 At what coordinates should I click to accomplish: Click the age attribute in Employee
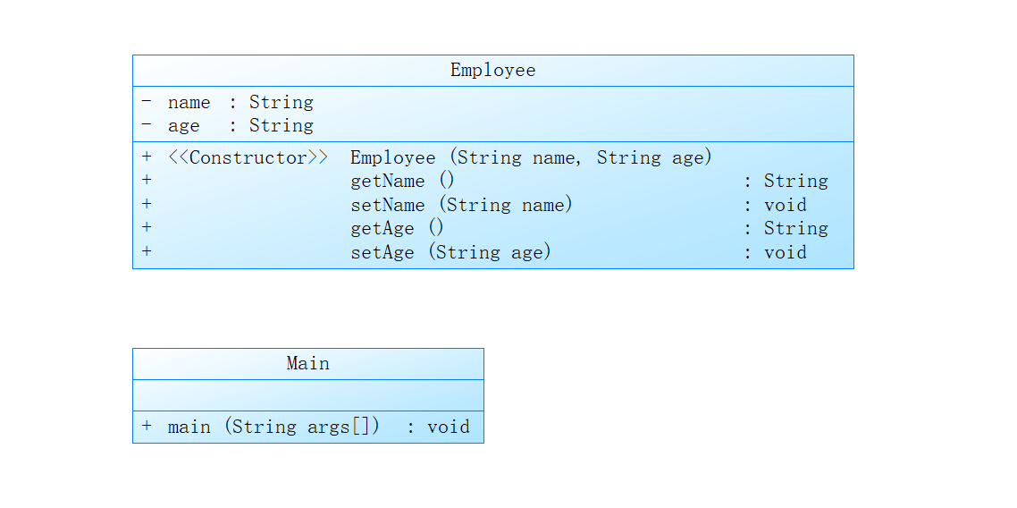tap(183, 126)
